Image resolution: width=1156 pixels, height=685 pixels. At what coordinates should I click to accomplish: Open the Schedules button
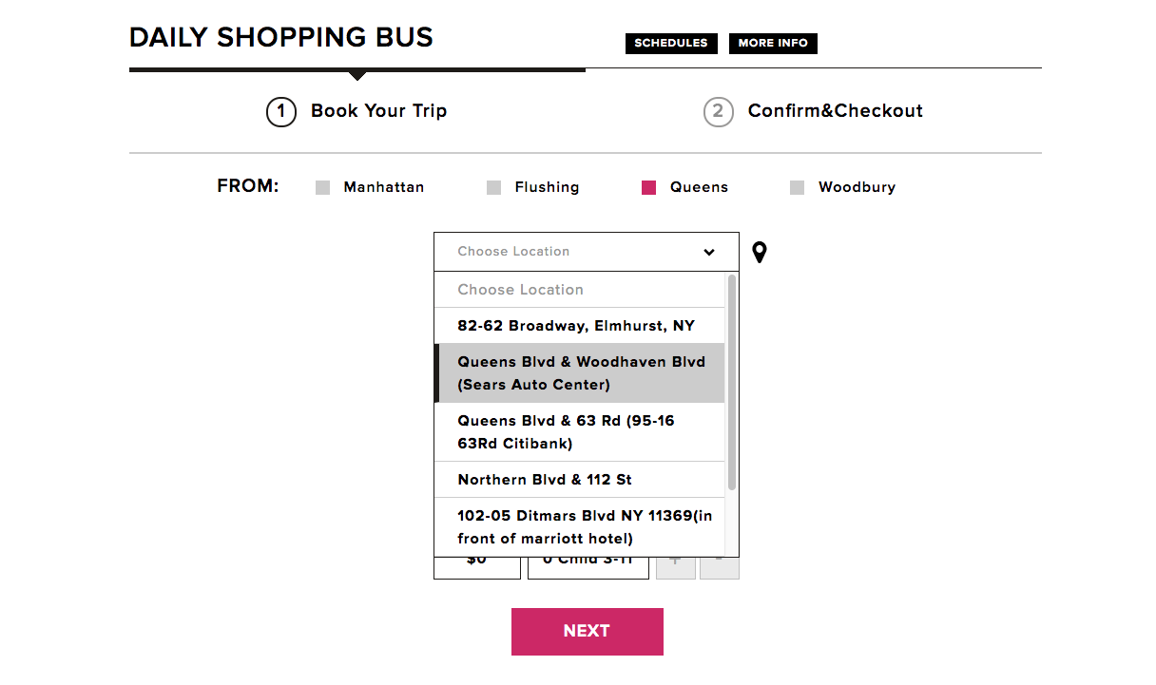click(671, 44)
